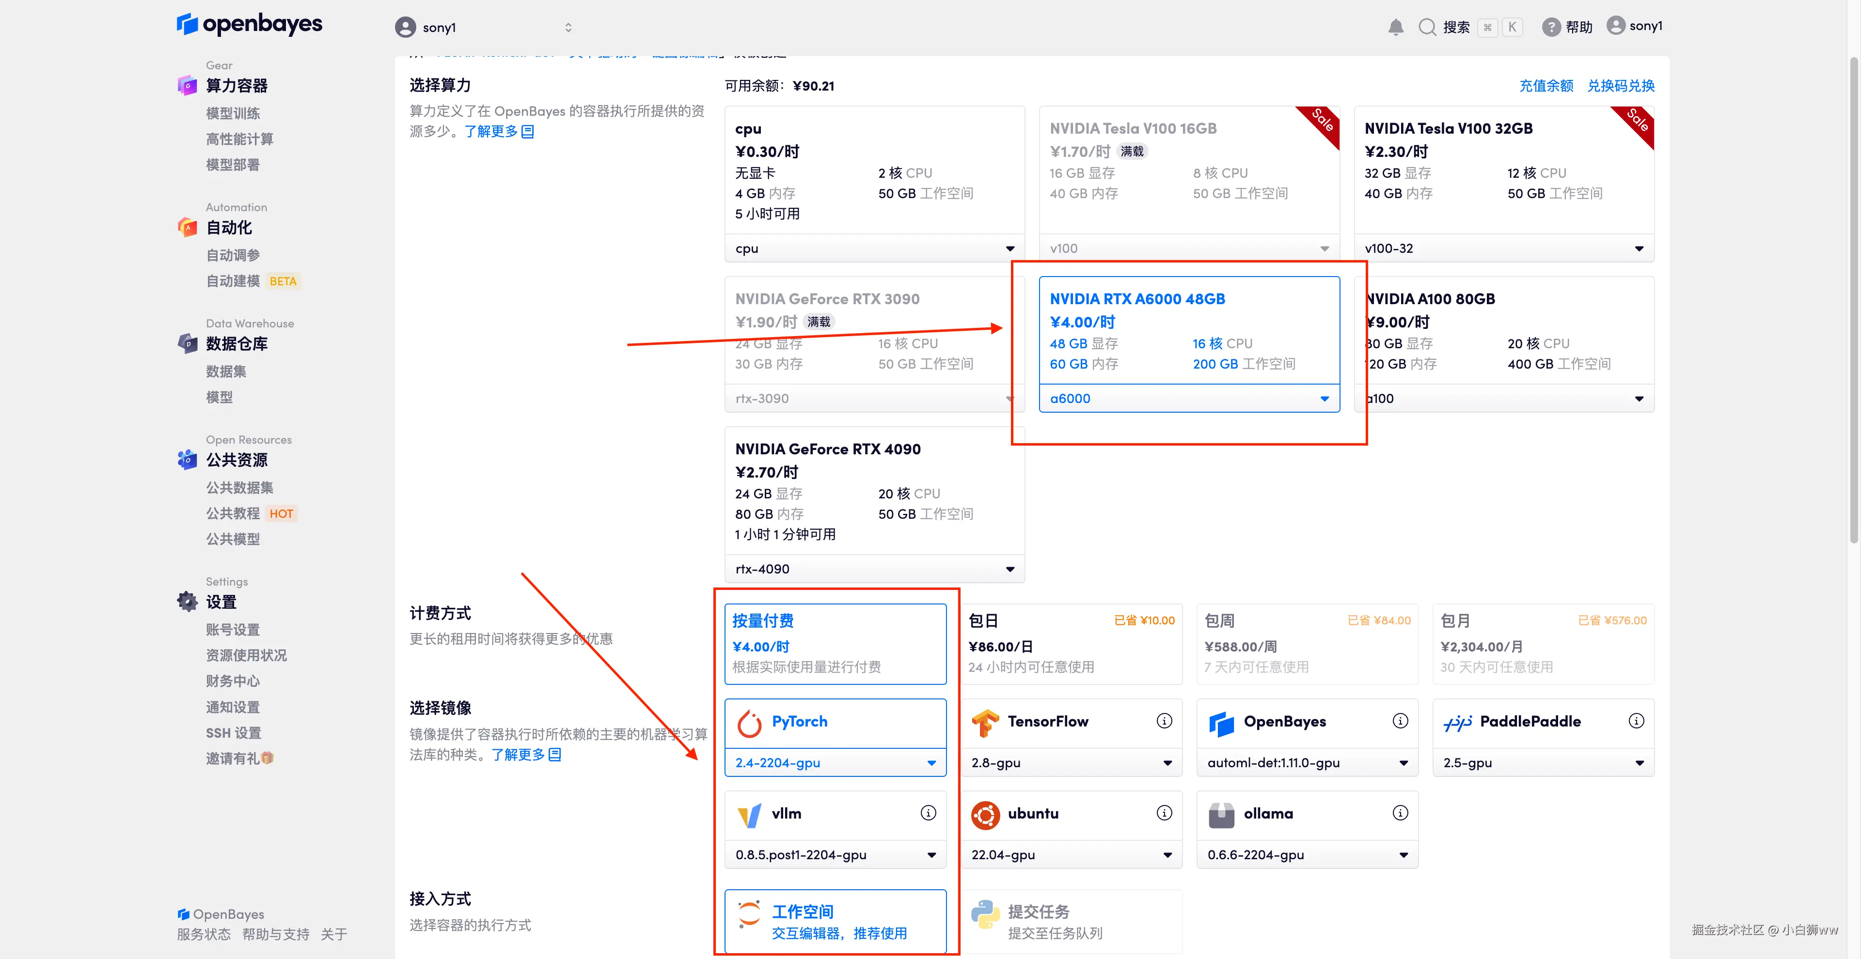This screenshot has height=959, width=1861.
Task: Open 公共教程 in the sidebar
Action: 233,513
